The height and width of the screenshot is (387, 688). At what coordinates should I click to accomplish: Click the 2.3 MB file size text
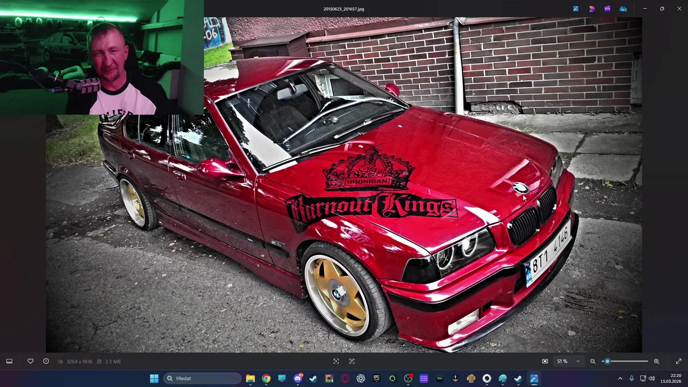pyautogui.click(x=113, y=362)
